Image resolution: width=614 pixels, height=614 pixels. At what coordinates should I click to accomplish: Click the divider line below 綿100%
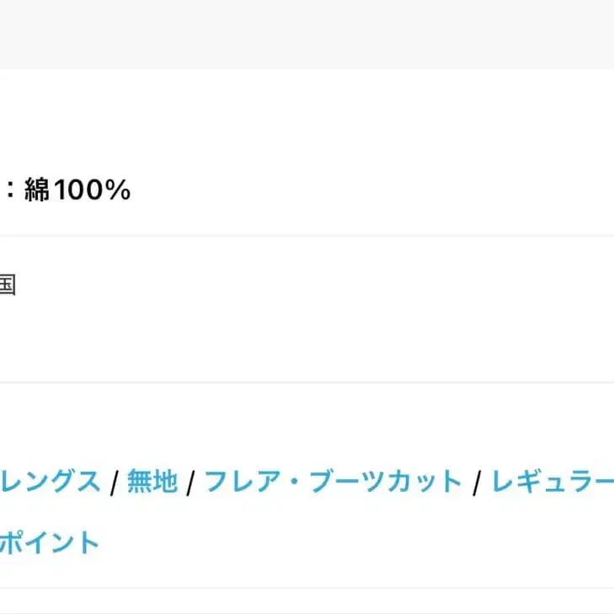[307, 236]
